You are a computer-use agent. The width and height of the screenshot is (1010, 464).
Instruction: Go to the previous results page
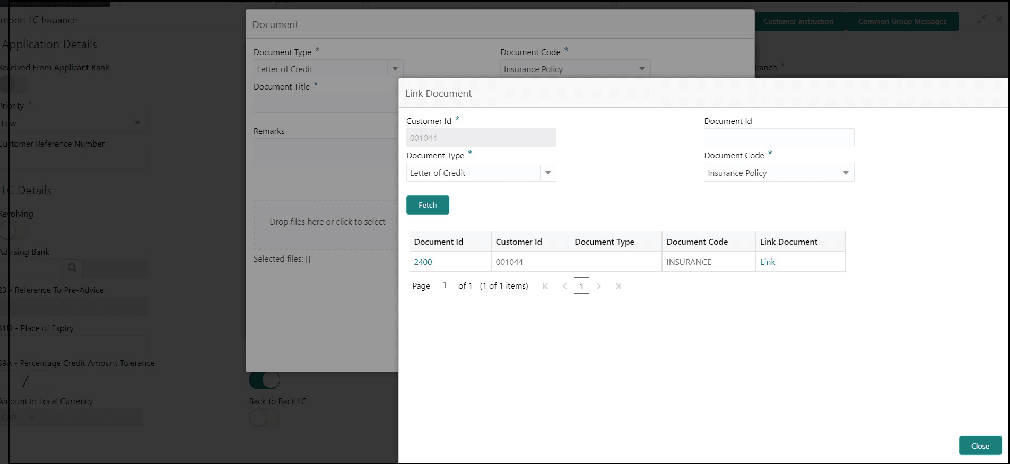[x=564, y=286]
